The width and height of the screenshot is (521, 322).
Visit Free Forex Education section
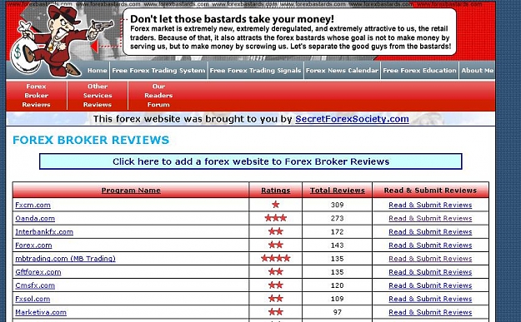pyautogui.click(x=419, y=70)
